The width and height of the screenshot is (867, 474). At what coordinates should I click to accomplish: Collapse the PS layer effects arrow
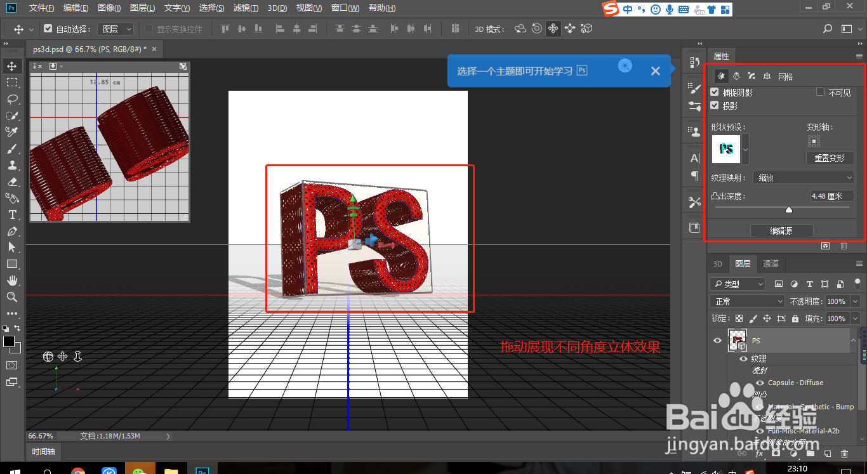(x=853, y=341)
